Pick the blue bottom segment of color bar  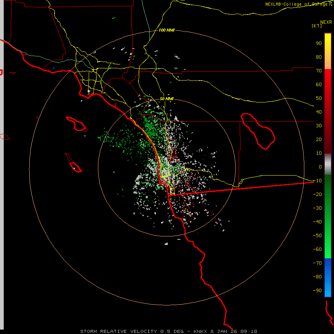tap(328, 278)
